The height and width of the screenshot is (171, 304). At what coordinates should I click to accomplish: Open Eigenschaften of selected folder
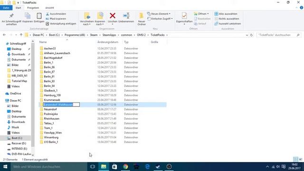(184, 19)
